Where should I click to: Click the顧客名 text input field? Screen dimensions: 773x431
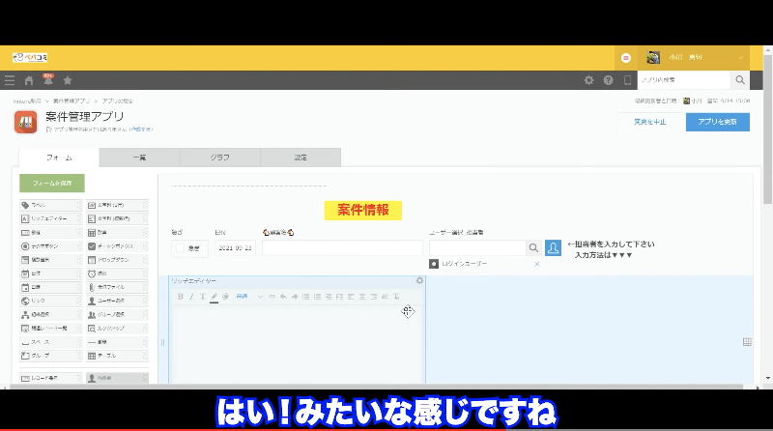(341, 248)
